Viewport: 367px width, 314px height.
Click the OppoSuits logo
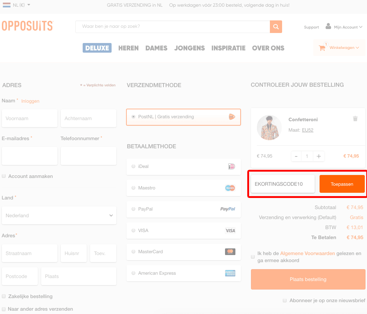click(28, 26)
